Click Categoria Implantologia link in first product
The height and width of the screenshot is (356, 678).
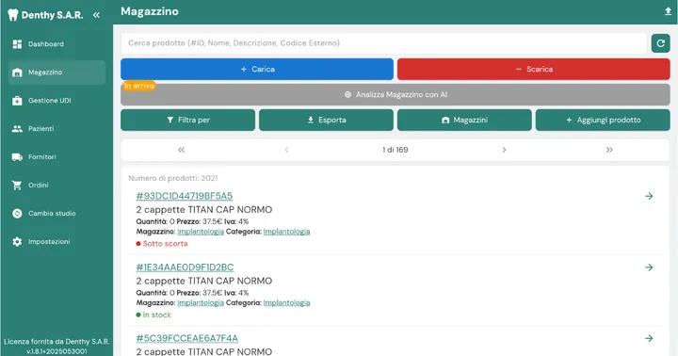pyautogui.click(x=286, y=232)
